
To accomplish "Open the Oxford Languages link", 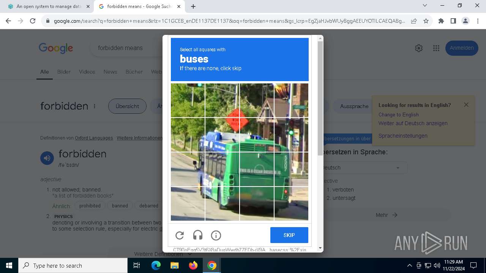I will click(x=94, y=138).
